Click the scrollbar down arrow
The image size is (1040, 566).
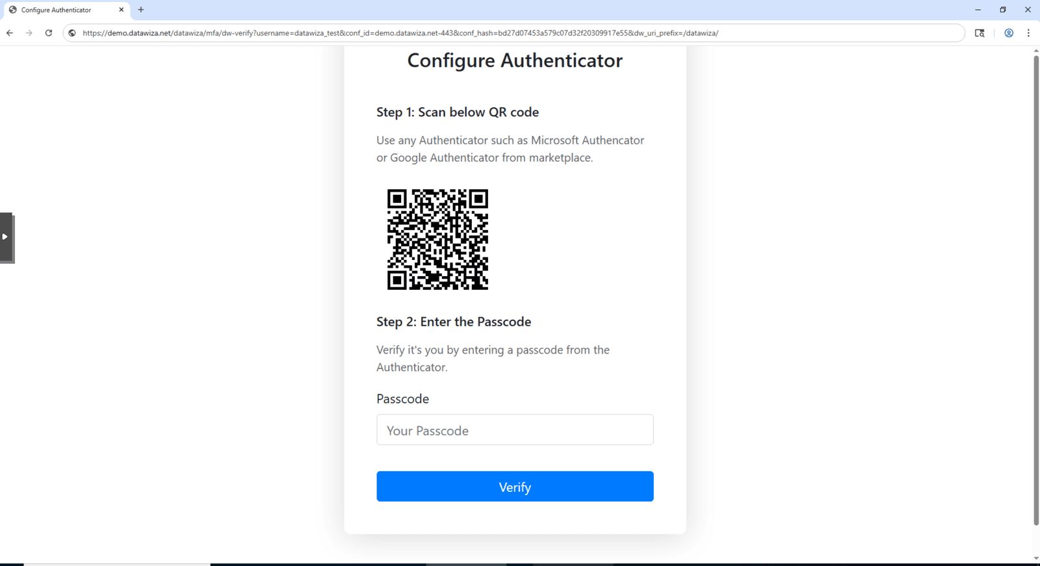click(x=1036, y=558)
